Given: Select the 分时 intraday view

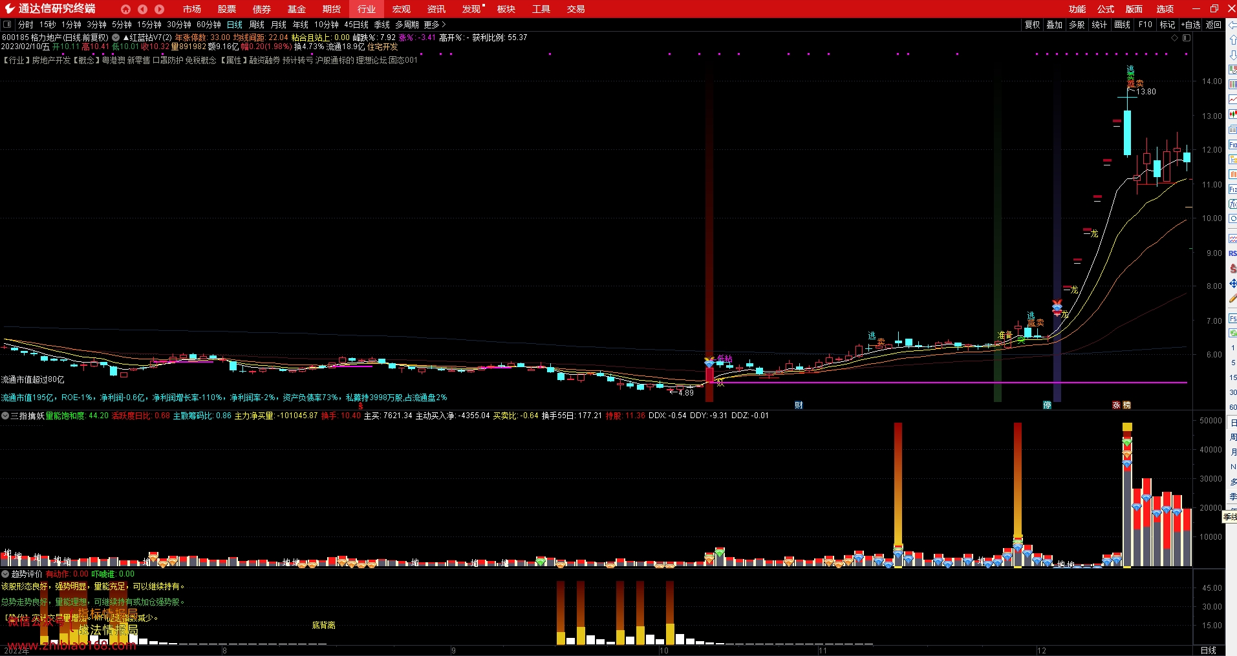Looking at the screenshot, I should point(26,25).
